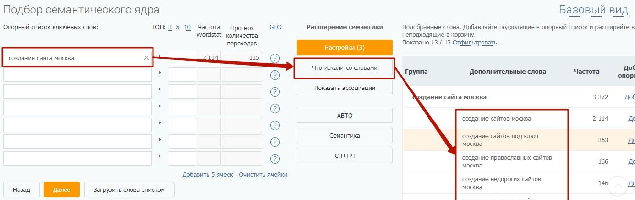The image size is (635, 200).
Task: Sort results by the Частота column header
Action: click(x=586, y=72)
